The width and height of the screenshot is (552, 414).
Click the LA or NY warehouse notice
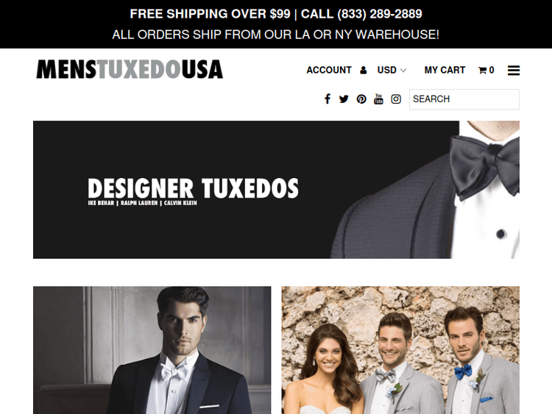(276, 35)
